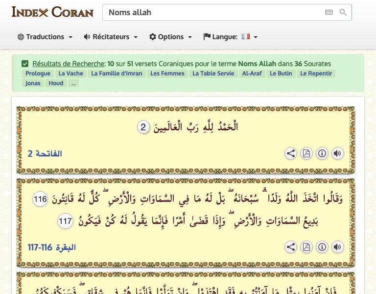Click the search magnifier icon
Viewport: 376px width, 294px height.
pos(343,12)
